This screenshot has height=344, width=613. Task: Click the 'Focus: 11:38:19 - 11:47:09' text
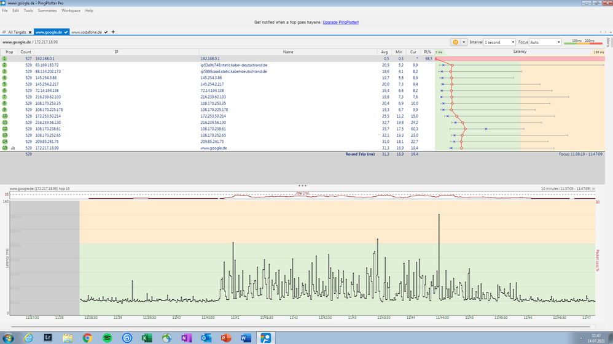coord(580,155)
